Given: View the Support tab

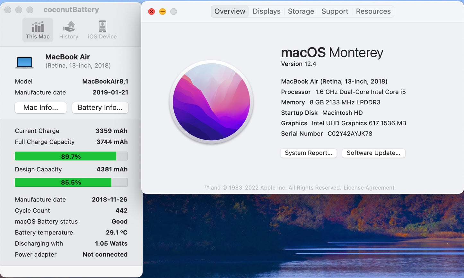Looking at the screenshot, I should tap(335, 11).
